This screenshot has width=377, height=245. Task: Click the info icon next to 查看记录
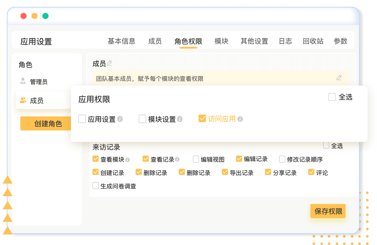(177, 159)
